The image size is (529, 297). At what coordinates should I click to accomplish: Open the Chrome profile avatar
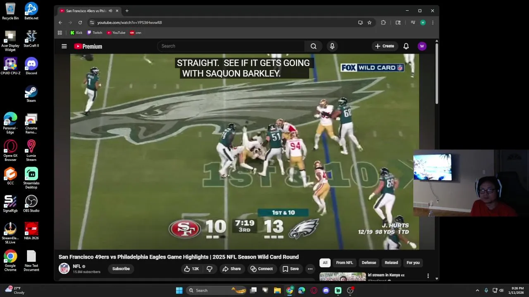point(423,23)
